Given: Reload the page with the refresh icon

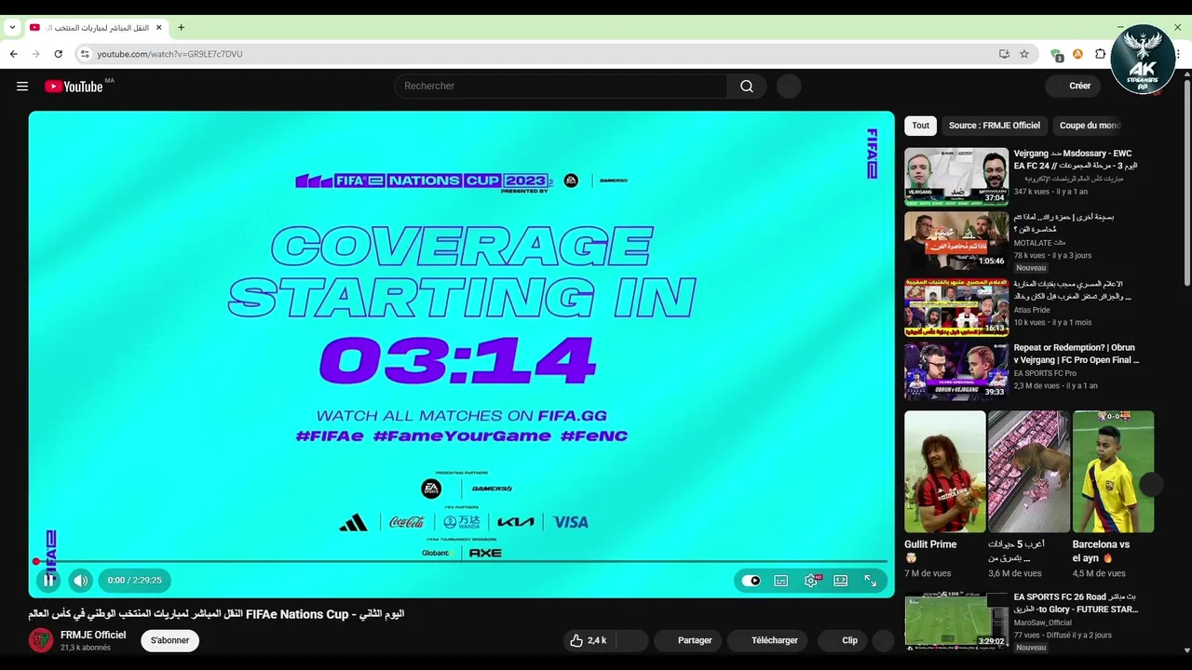Looking at the screenshot, I should (58, 54).
